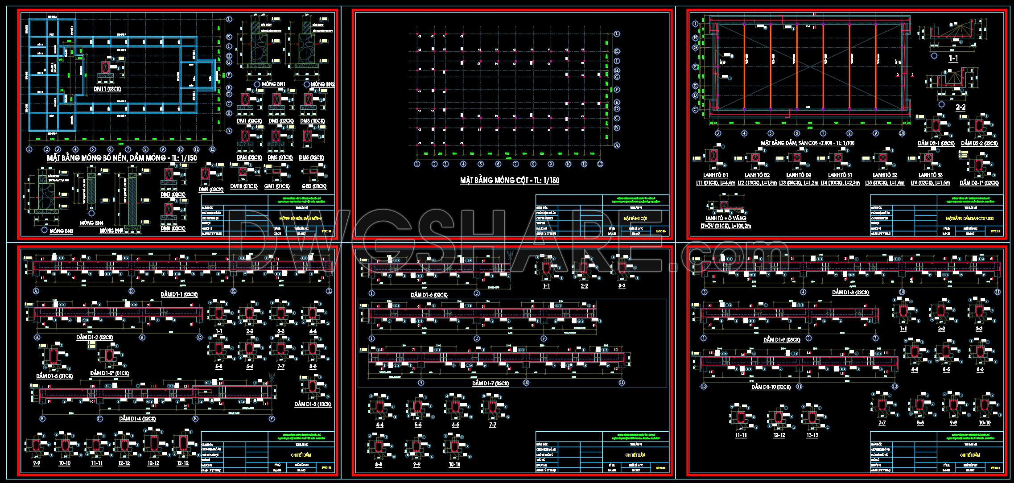
Task: Select the DẦM D1-10 (02CK) beam title
Action: (x=771, y=387)
